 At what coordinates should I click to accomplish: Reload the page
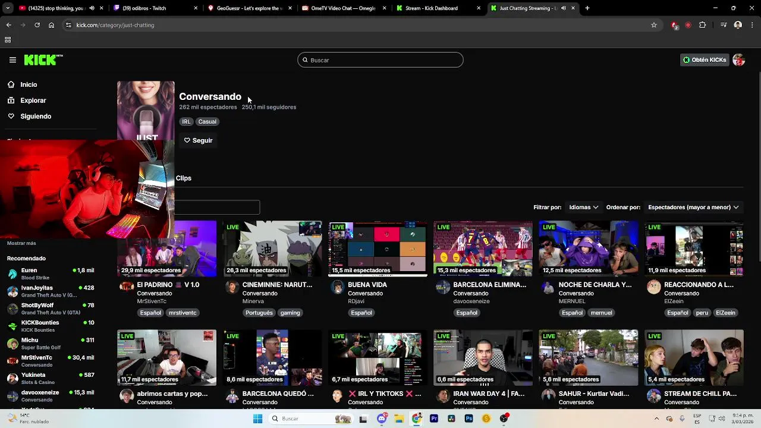(37, 25)
